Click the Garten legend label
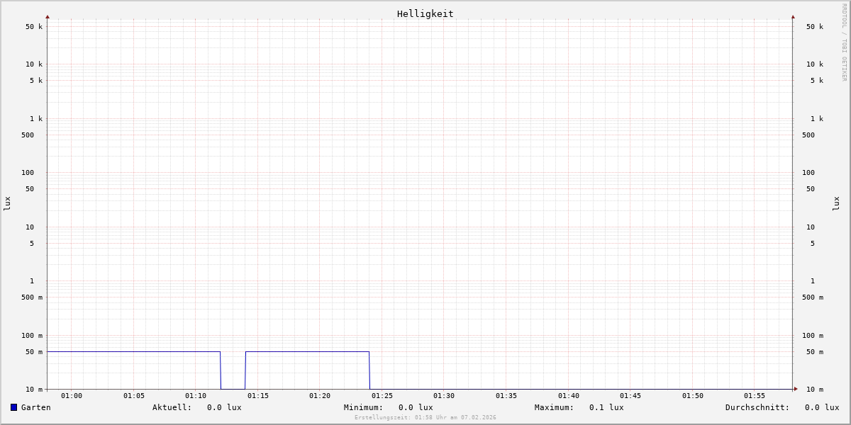Image resolution: width=851 pixels, height=425 pixels. (36, 407)
